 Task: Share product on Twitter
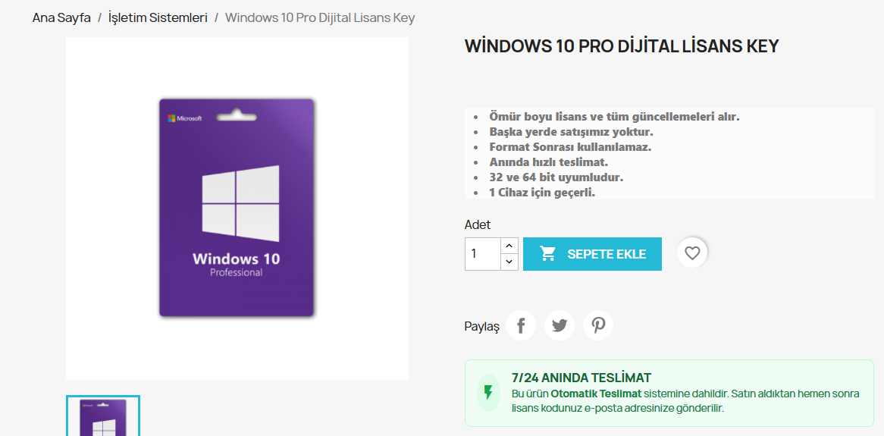click(560, 325)
